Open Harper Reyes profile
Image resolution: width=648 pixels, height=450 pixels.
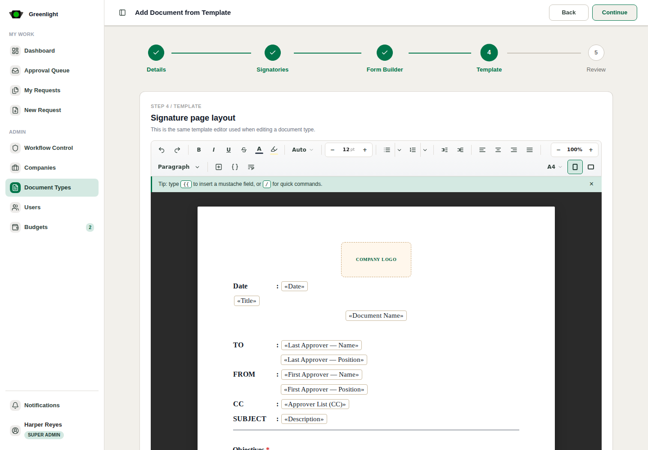coord(52,430)
